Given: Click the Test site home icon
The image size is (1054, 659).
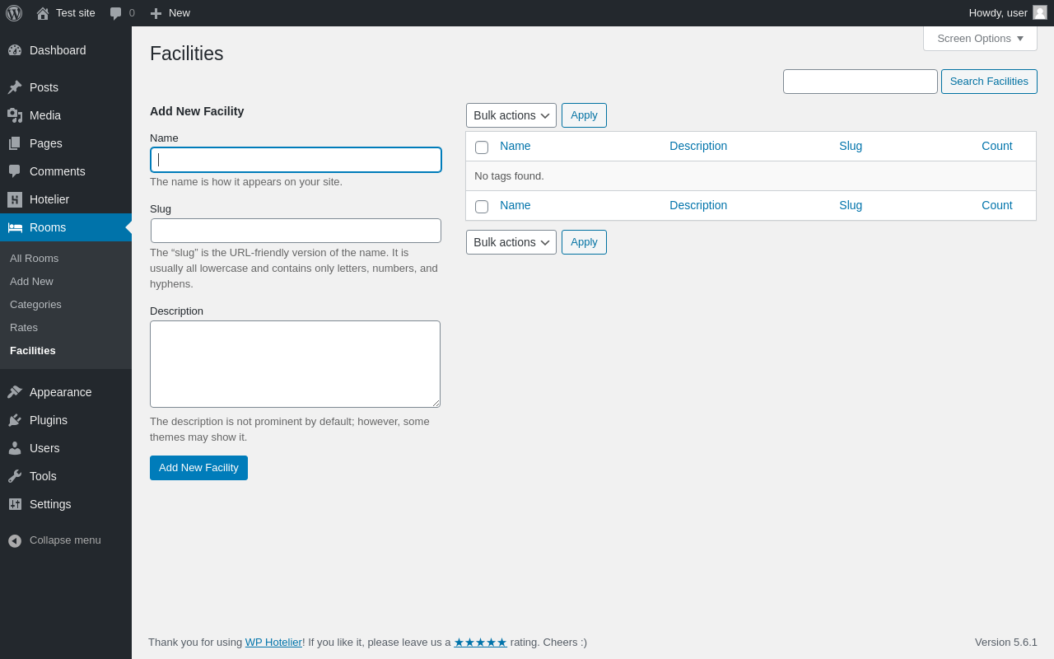Looking at the screenshot, I should (43, 13).
